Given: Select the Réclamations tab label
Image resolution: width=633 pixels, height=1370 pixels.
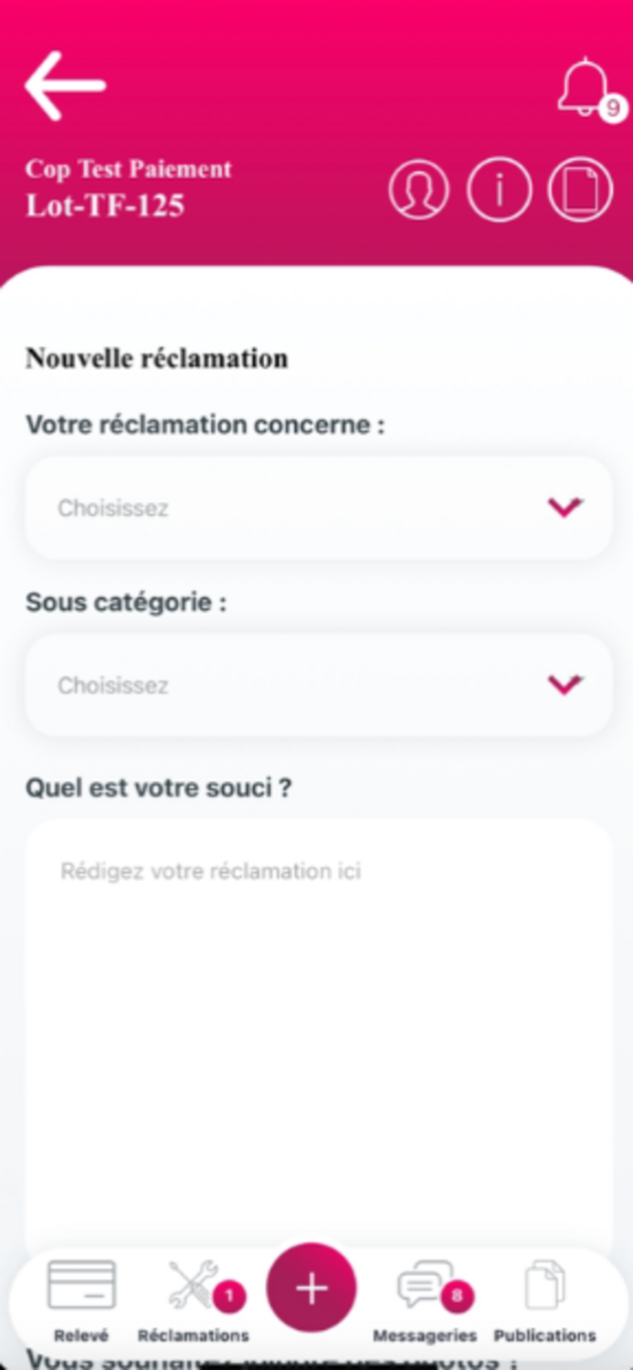Looking at the screenshot, I should 193,1334.
